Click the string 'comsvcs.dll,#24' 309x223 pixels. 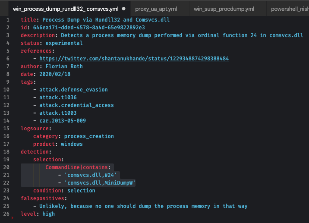[x=91, y=175]
